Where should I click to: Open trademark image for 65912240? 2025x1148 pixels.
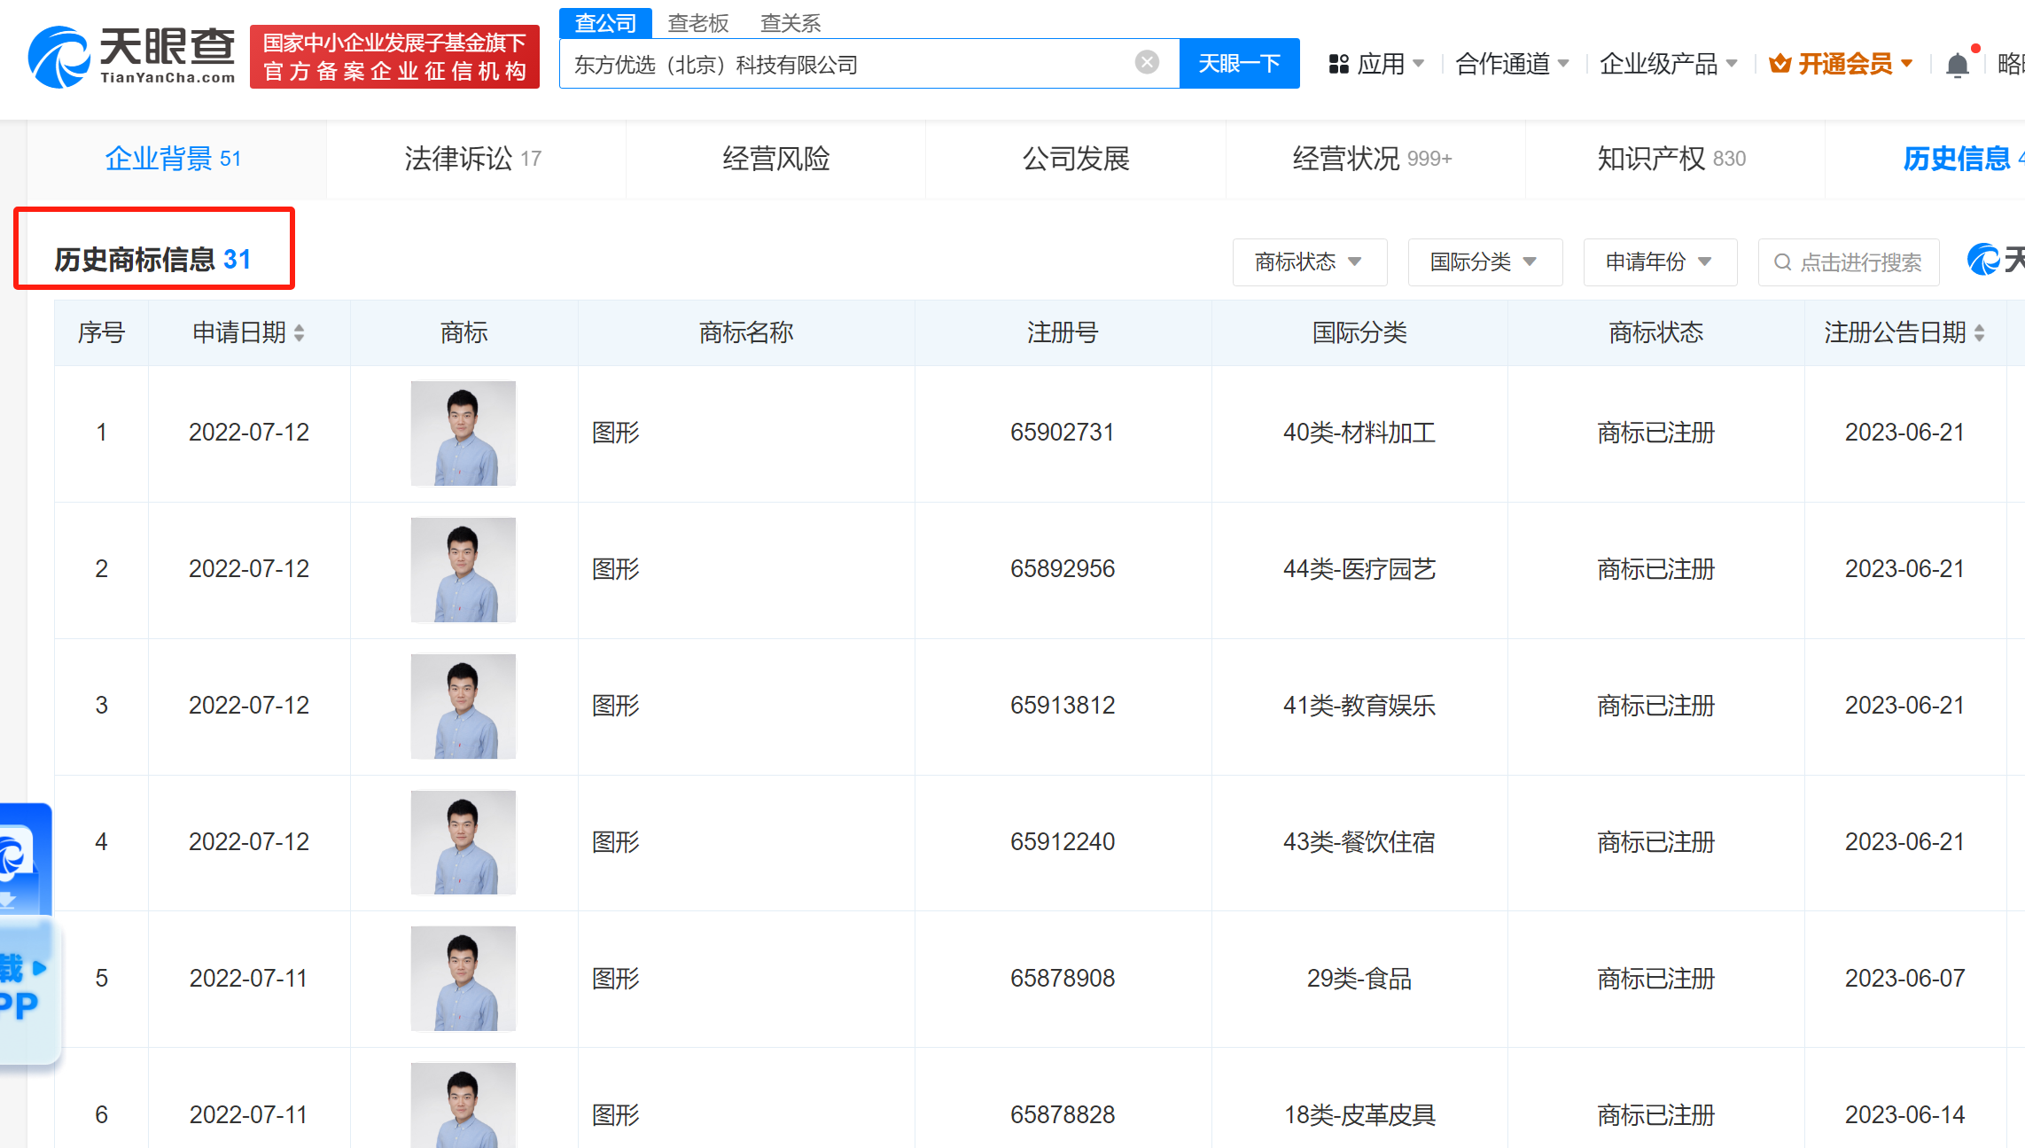(463, 842)
